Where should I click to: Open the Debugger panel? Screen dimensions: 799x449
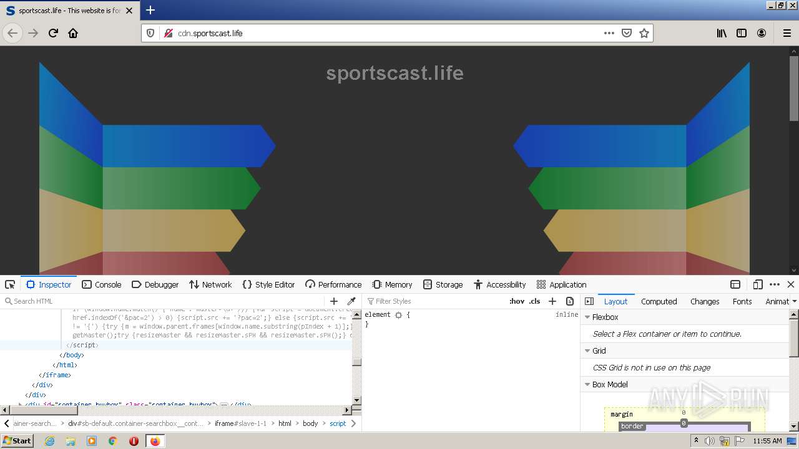(x=155, y=284)
